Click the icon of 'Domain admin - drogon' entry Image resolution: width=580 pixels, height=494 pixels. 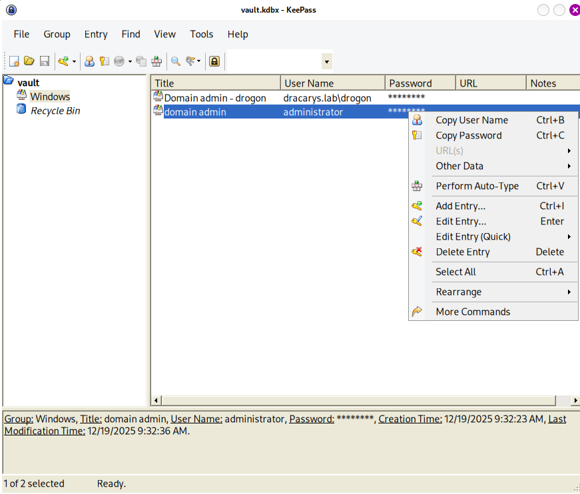click(x=158, y=96)
